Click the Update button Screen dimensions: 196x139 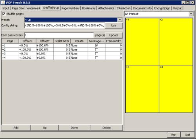(114, 35)
